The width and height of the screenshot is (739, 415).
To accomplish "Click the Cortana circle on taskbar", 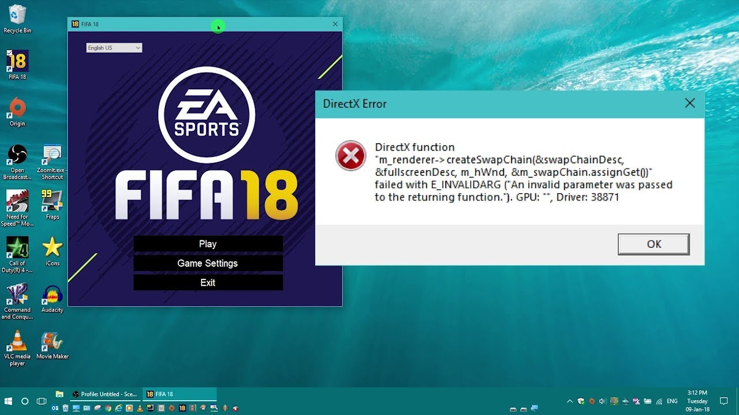I will click(x=25, y=401).
